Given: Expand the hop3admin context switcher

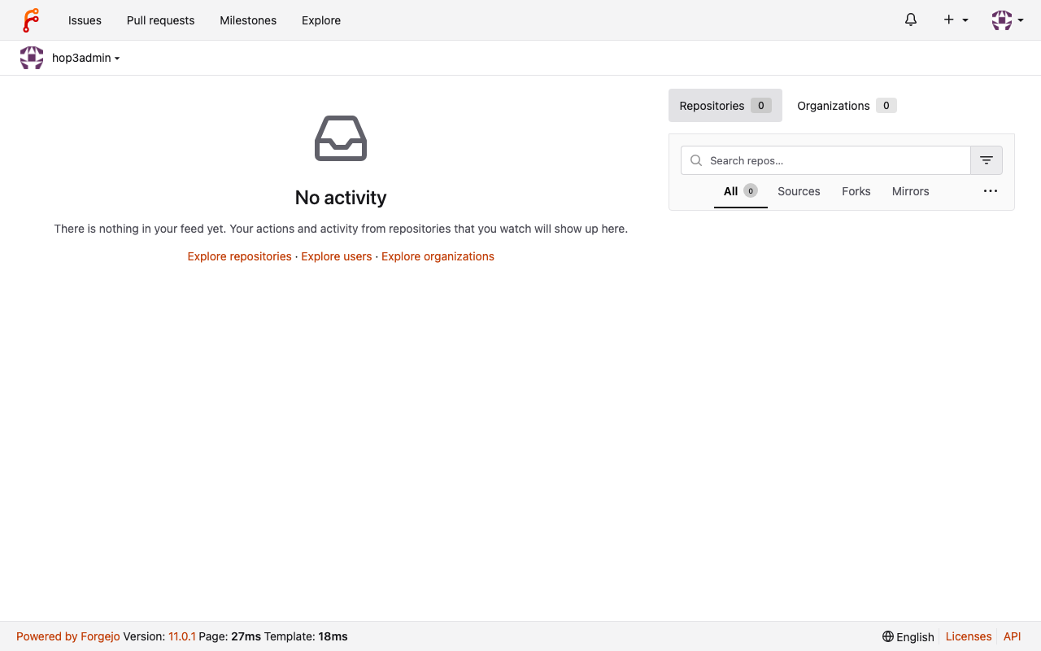Looking at the screenshot, I should [86, 58].
